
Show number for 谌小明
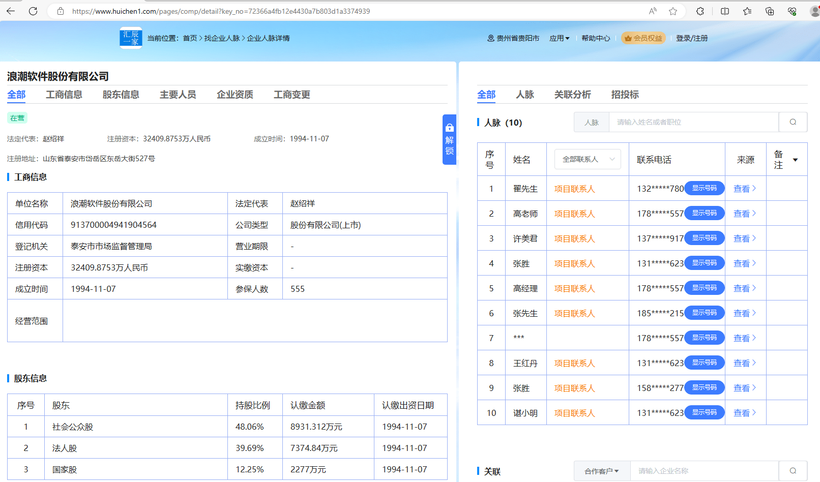(705, 412)
